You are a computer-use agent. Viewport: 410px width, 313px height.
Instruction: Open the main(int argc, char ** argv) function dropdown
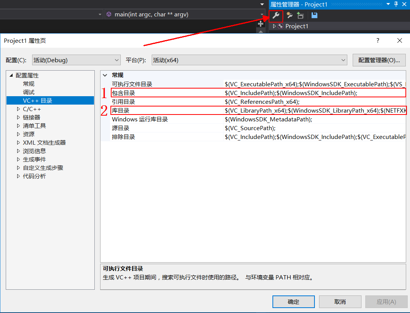pos(262,15)
